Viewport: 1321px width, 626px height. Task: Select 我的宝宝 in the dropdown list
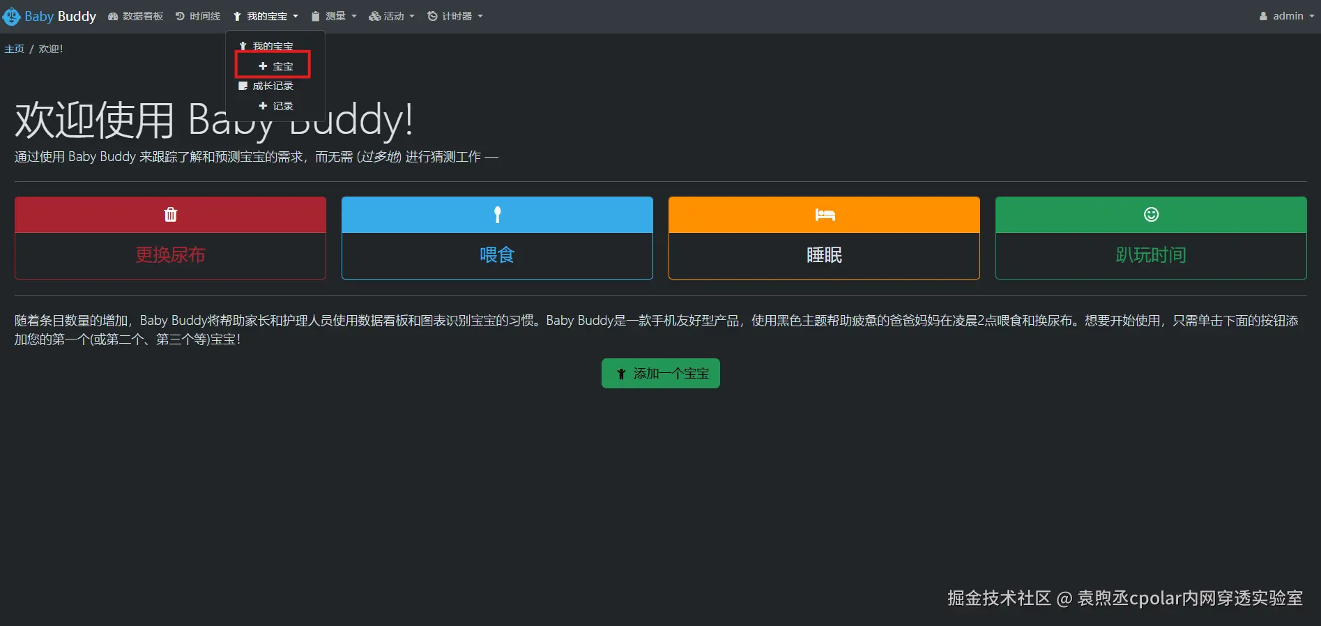pos(266,46)
